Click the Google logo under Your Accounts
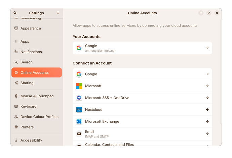 79,48
